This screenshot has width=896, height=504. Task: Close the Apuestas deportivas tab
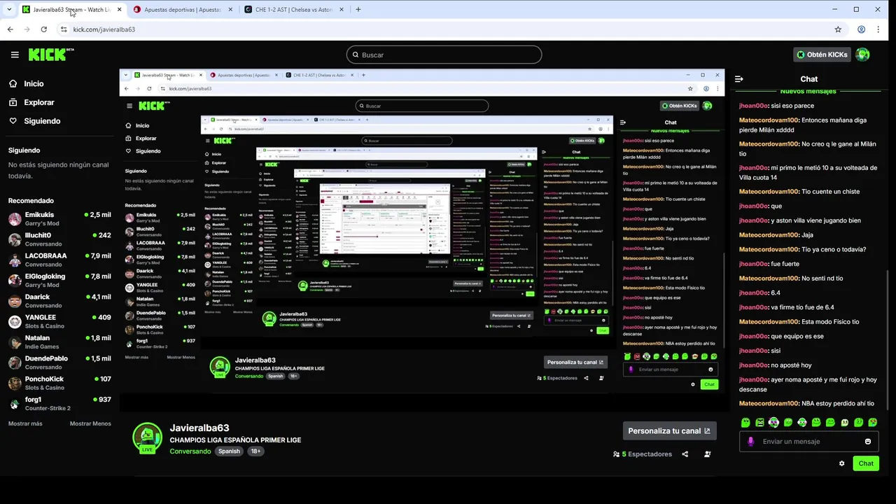coord(231,10)
